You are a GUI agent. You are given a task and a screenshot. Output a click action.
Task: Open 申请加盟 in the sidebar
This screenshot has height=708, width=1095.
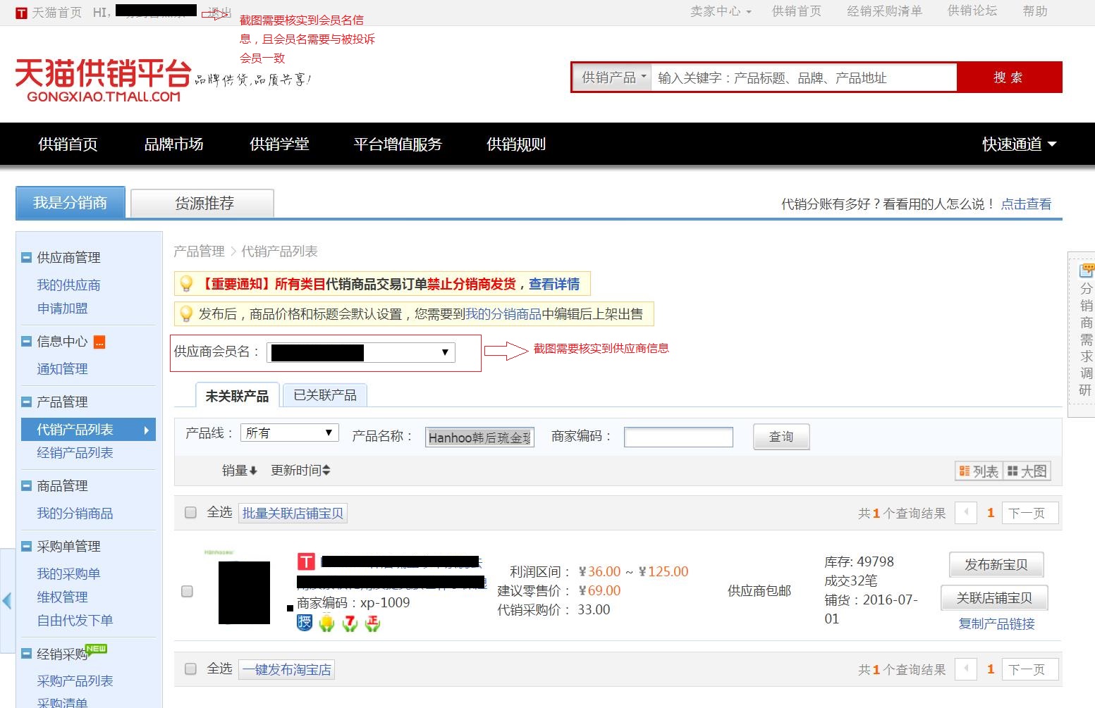[62, 309]
